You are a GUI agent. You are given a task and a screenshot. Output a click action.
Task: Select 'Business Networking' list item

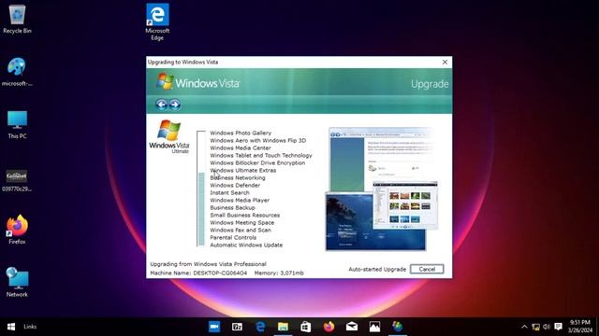[238, 178]
